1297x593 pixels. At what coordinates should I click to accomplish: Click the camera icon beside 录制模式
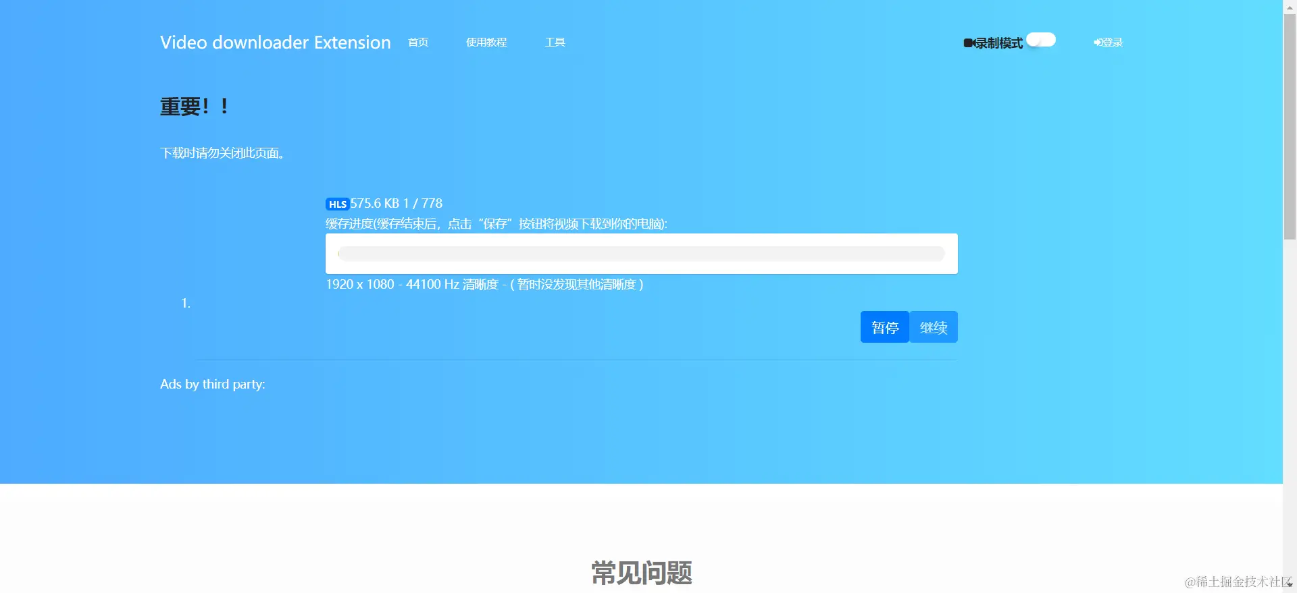coord(969,43)
